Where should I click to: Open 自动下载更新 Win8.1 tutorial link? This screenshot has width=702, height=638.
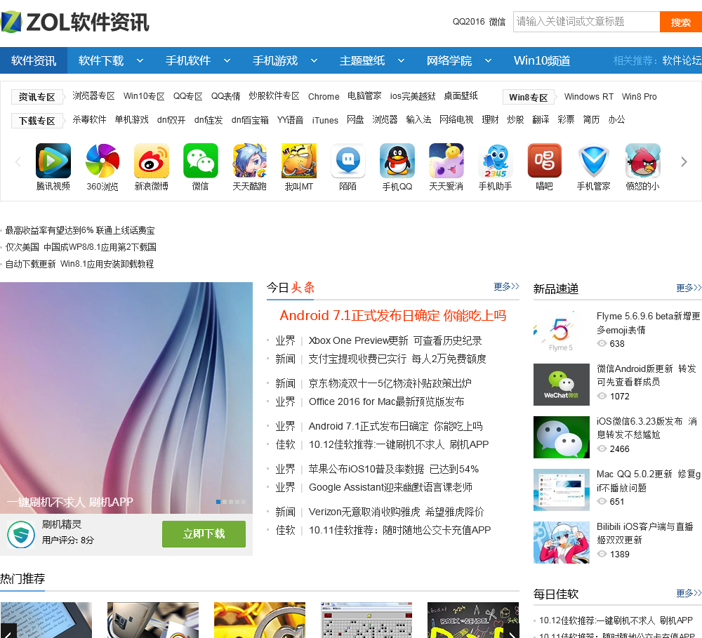(x=79, y=264)
